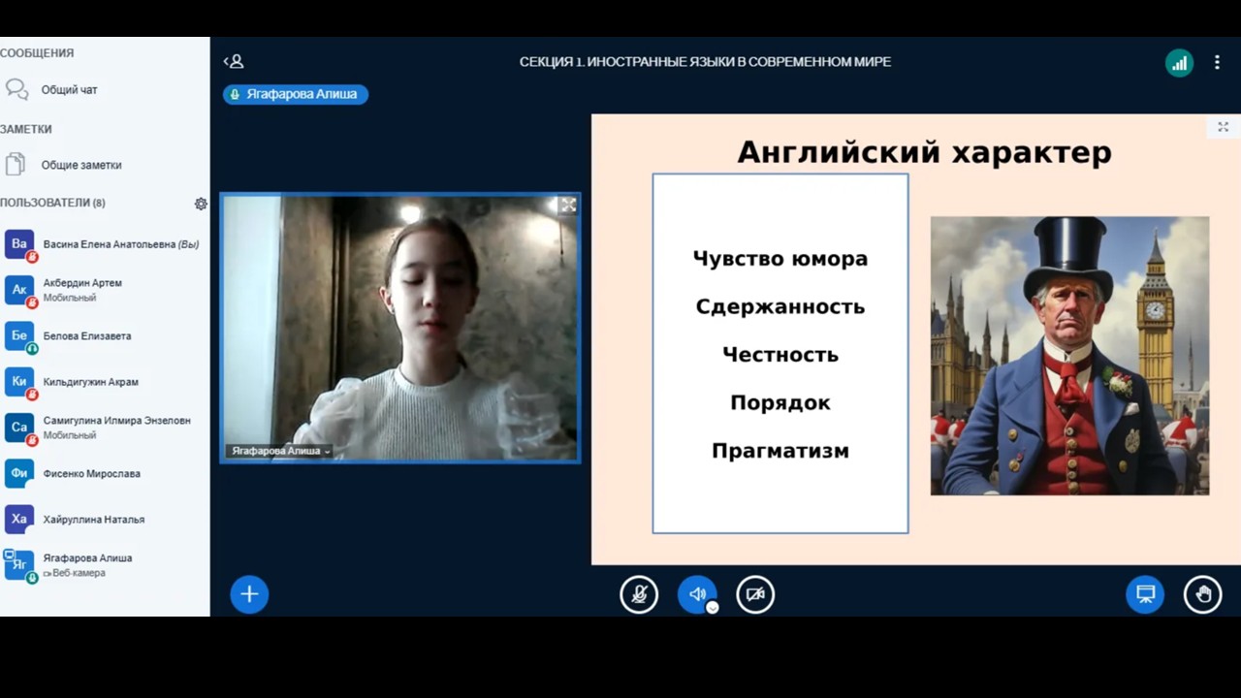Click the presentation screen button
The height and width of the screenshot is (698, 1241).
tap(1145, 594)
